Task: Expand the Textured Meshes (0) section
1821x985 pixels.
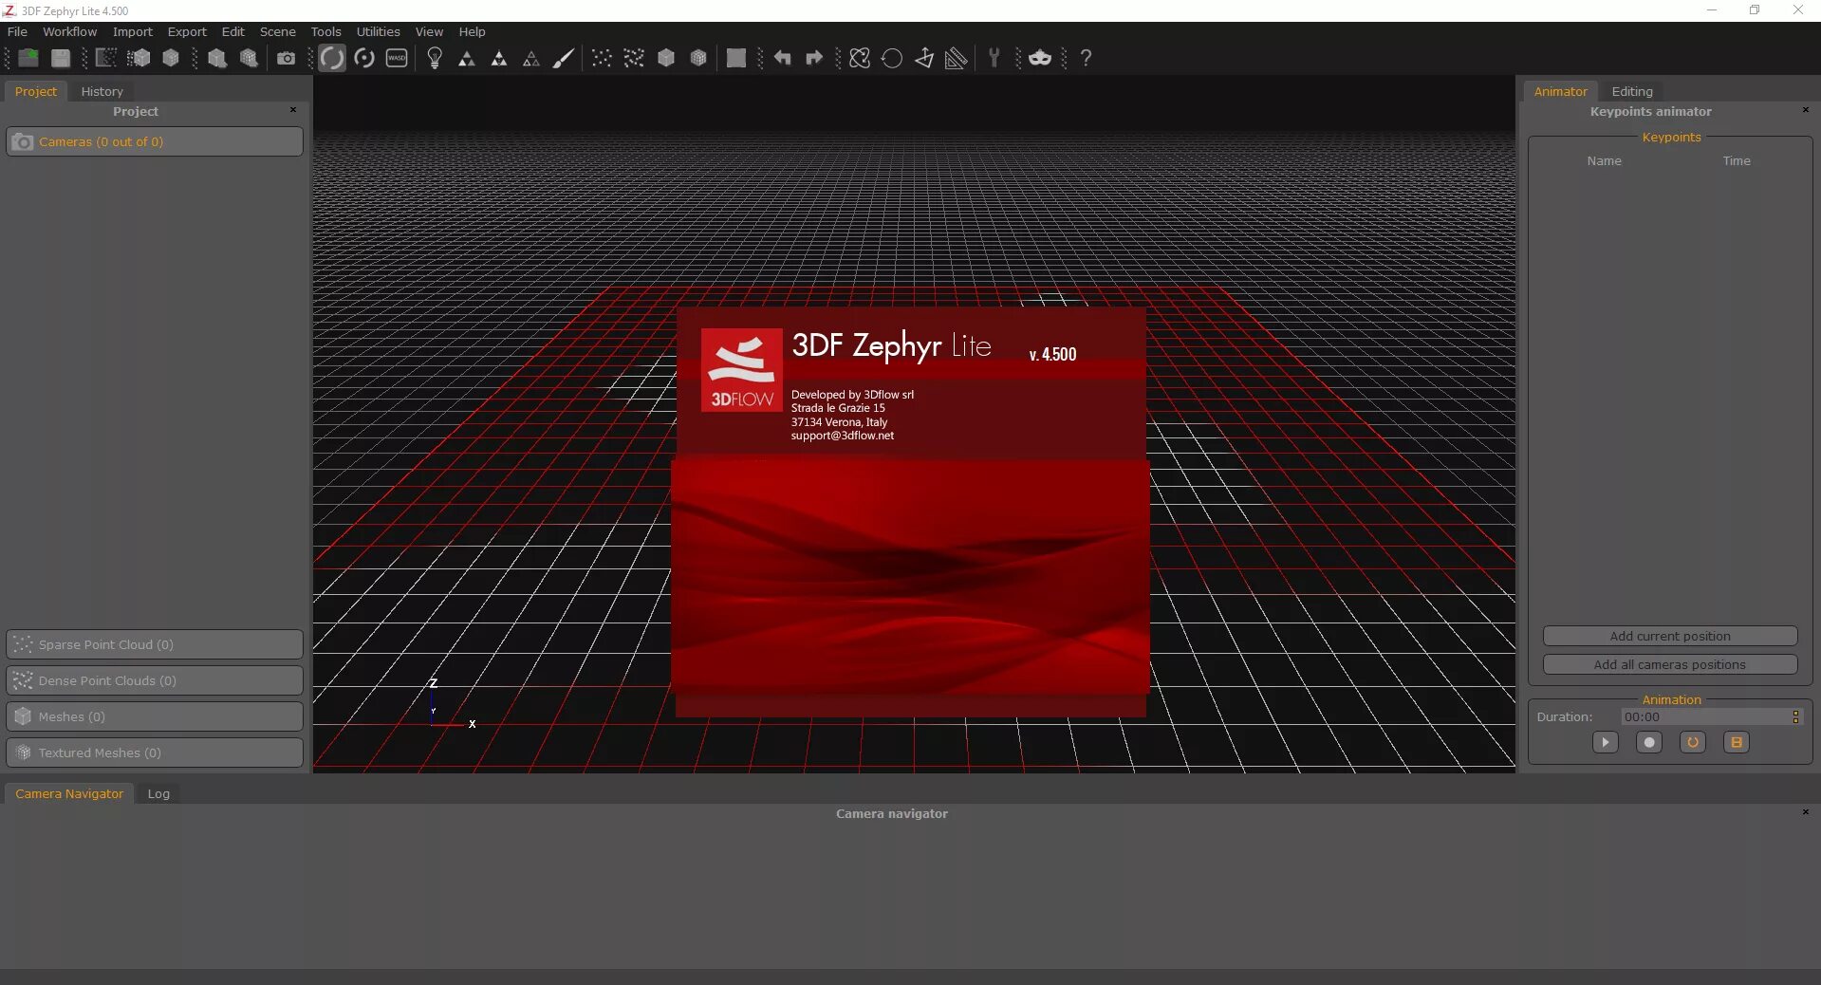Action: 155,753
